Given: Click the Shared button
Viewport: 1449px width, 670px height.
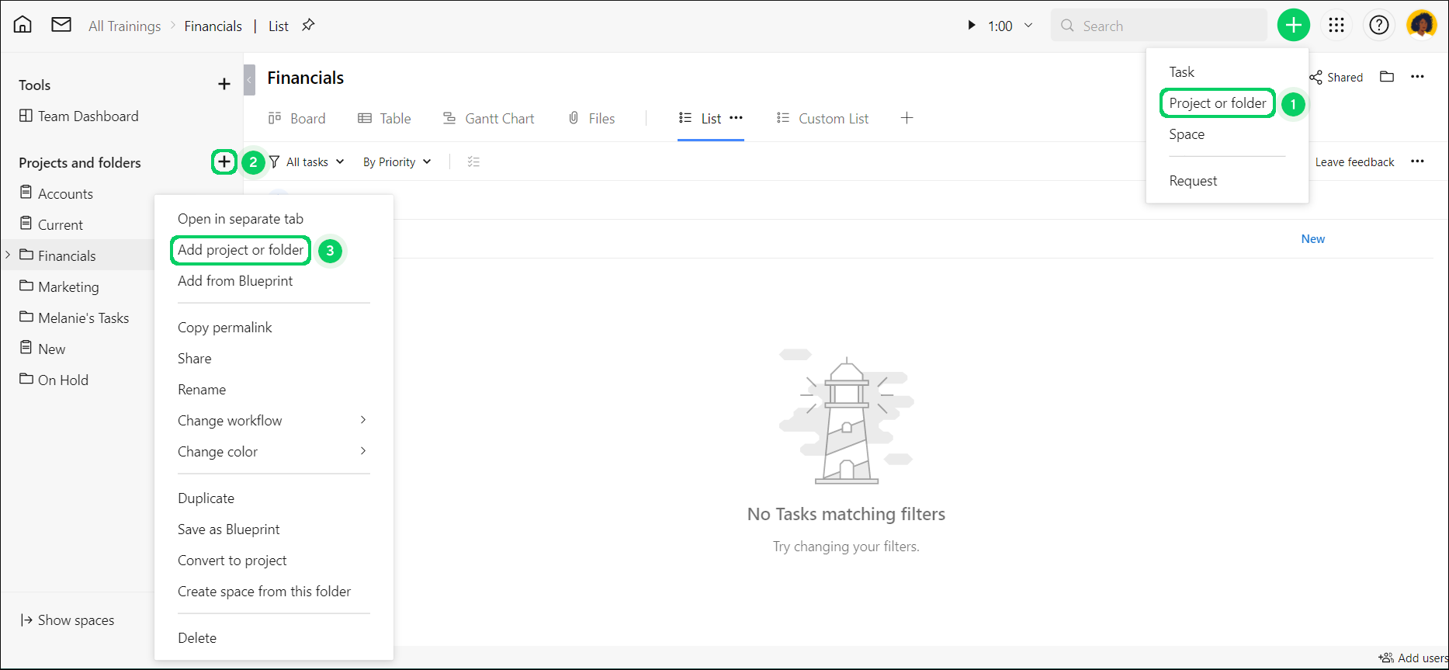Looking at the screenshot, I should coord(1336,77).
